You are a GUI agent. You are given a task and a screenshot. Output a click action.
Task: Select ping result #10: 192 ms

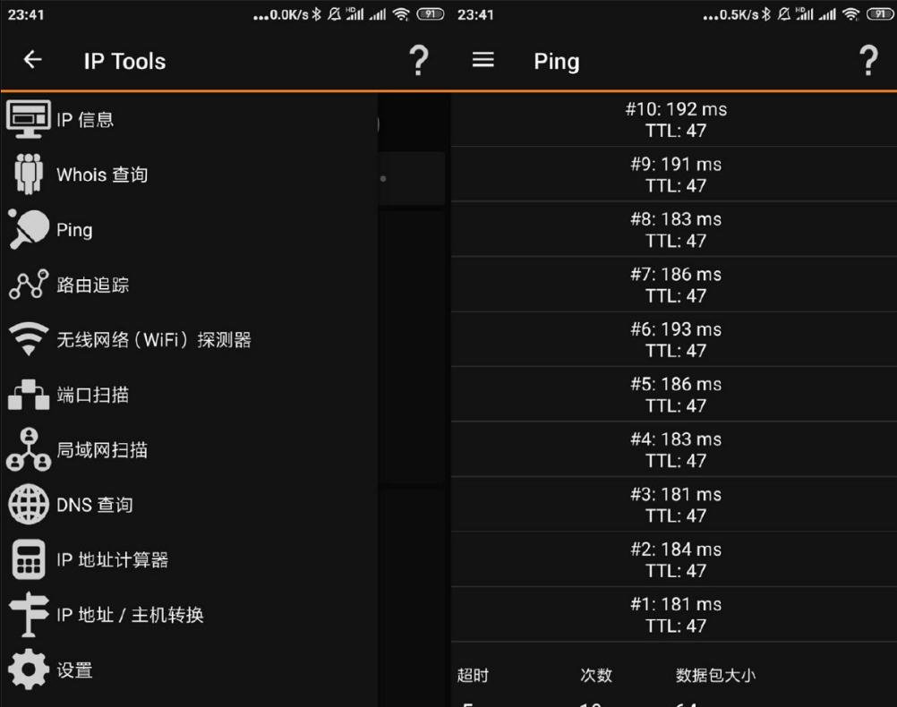674,120
